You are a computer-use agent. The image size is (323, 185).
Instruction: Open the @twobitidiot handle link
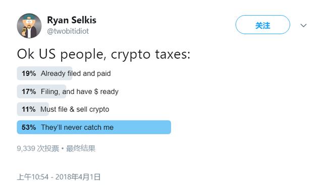point(68,31)
